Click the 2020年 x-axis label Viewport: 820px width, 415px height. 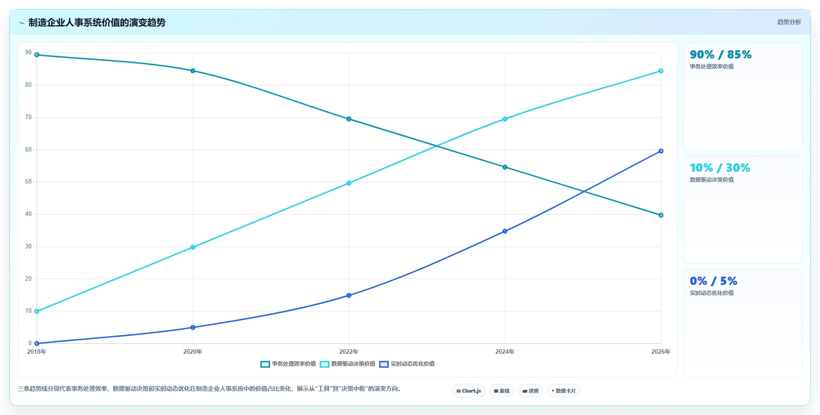point(193,352)
